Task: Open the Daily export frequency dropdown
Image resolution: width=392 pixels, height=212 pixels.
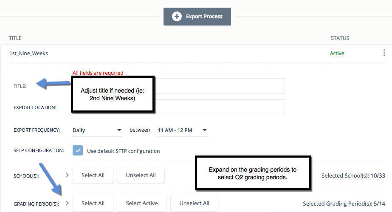Action: [97, 130]
